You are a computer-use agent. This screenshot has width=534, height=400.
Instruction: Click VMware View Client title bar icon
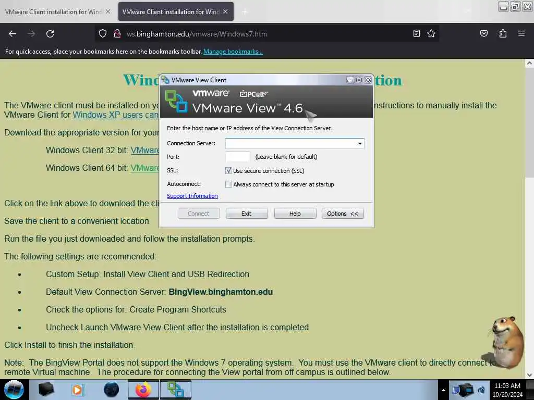pos(165,80)
